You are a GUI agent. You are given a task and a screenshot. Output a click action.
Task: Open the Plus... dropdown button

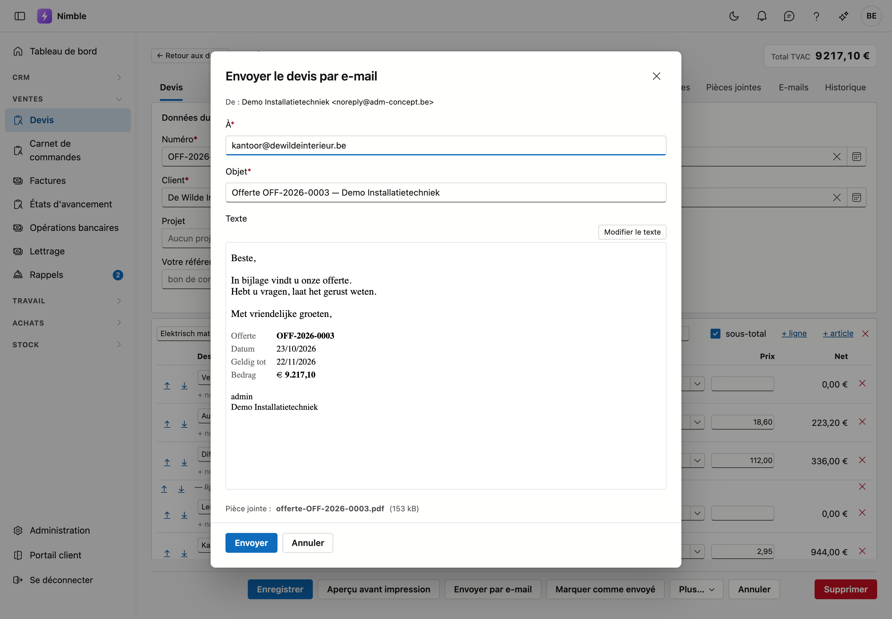[x=696, y=589]
